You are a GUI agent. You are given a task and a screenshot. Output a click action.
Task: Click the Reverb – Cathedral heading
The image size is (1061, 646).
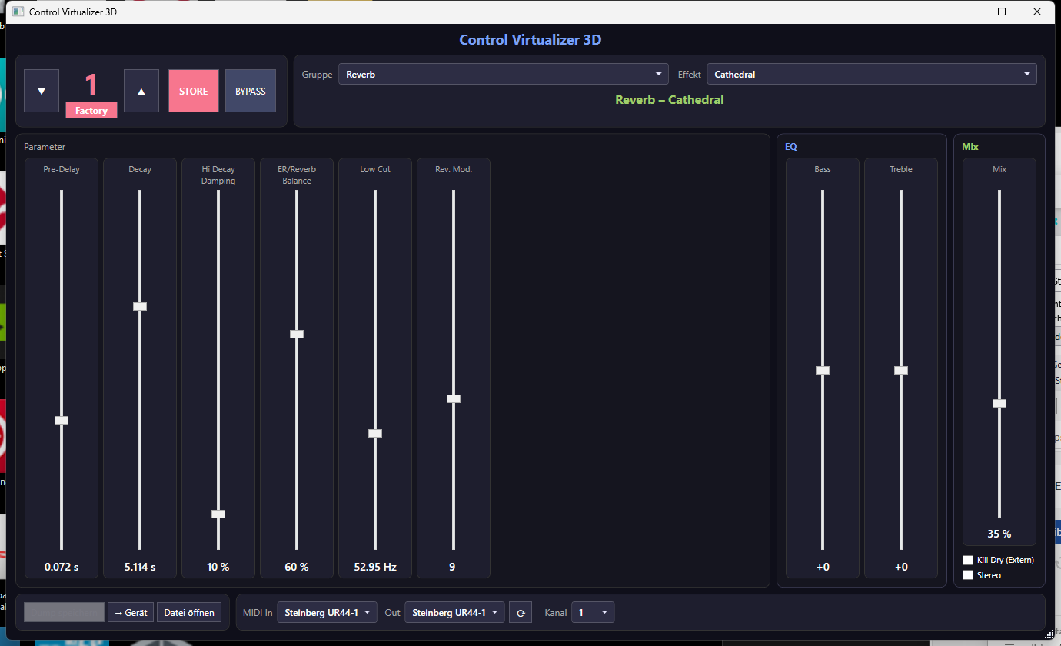(x=670, y=99)
